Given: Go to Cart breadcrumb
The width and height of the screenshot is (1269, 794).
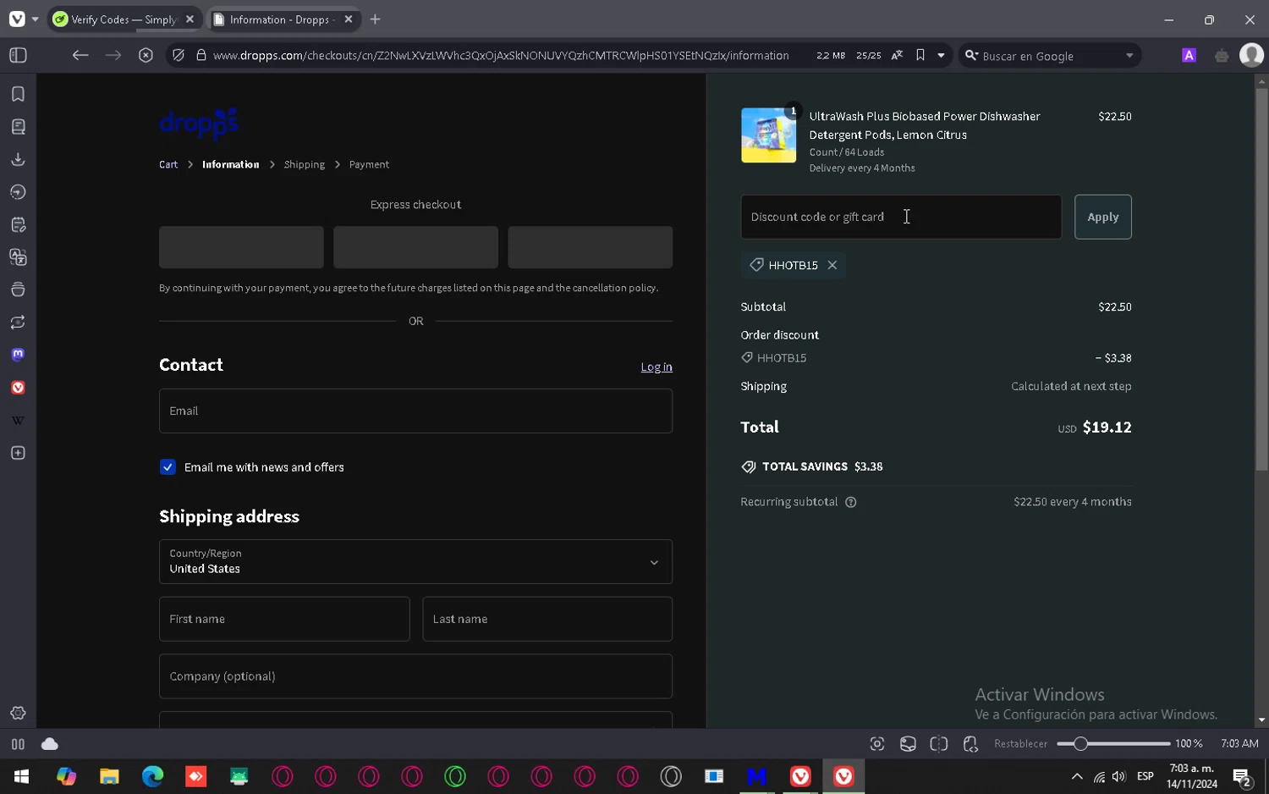Looking at the screenshot, I should point(168,164).
